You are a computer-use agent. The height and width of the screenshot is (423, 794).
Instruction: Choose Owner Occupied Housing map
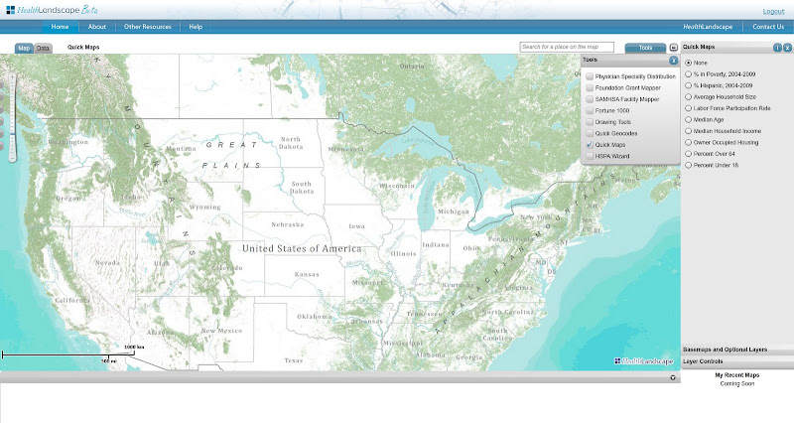click(x=688, y=142)
